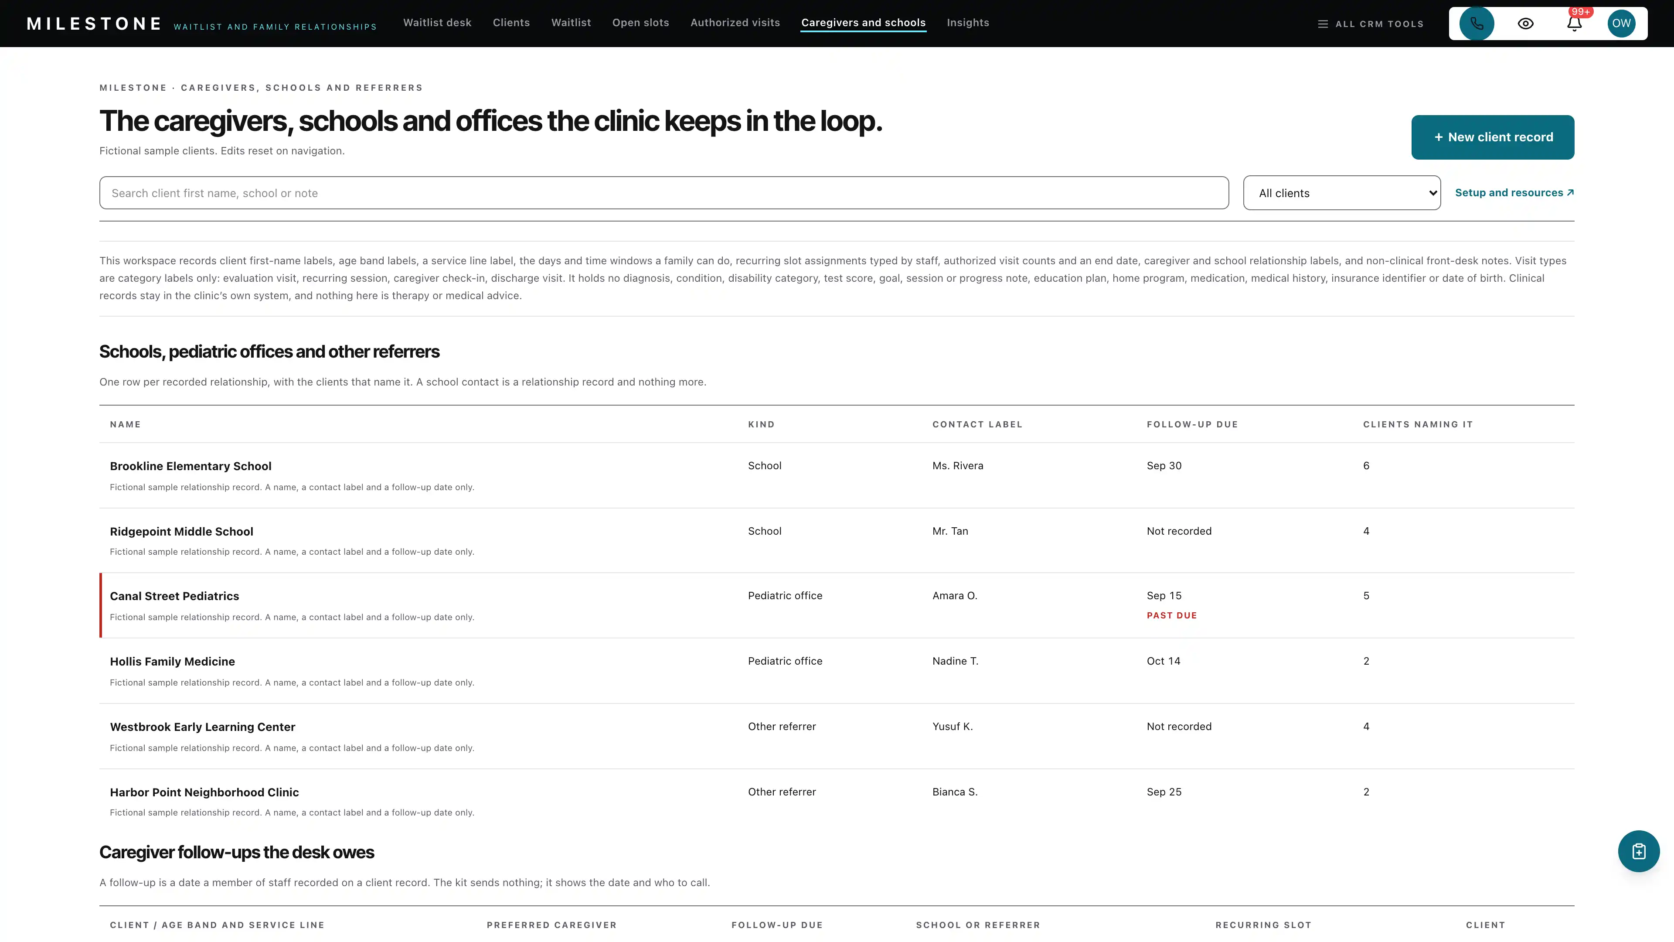The image size is (1674, 942).
Task: Click contact label Yusuf K.
Action: pyautogui.click(x=952, y=727)
